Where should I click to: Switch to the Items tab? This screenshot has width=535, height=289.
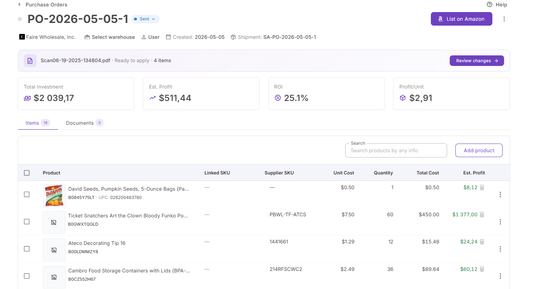(38, 123)
